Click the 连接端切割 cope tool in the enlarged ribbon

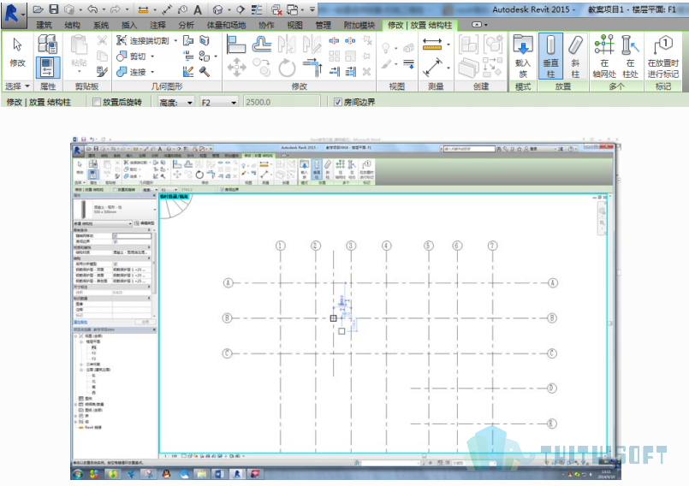click(143, 41)
